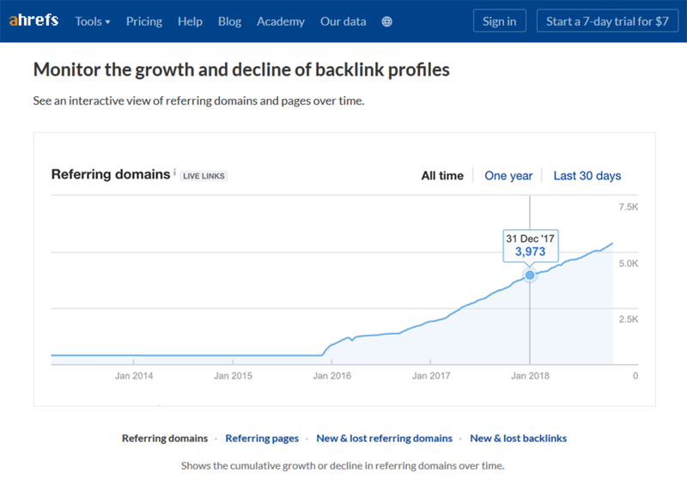
Task: Click the Monitor the growth page heading
Action: tap(241, 70)
